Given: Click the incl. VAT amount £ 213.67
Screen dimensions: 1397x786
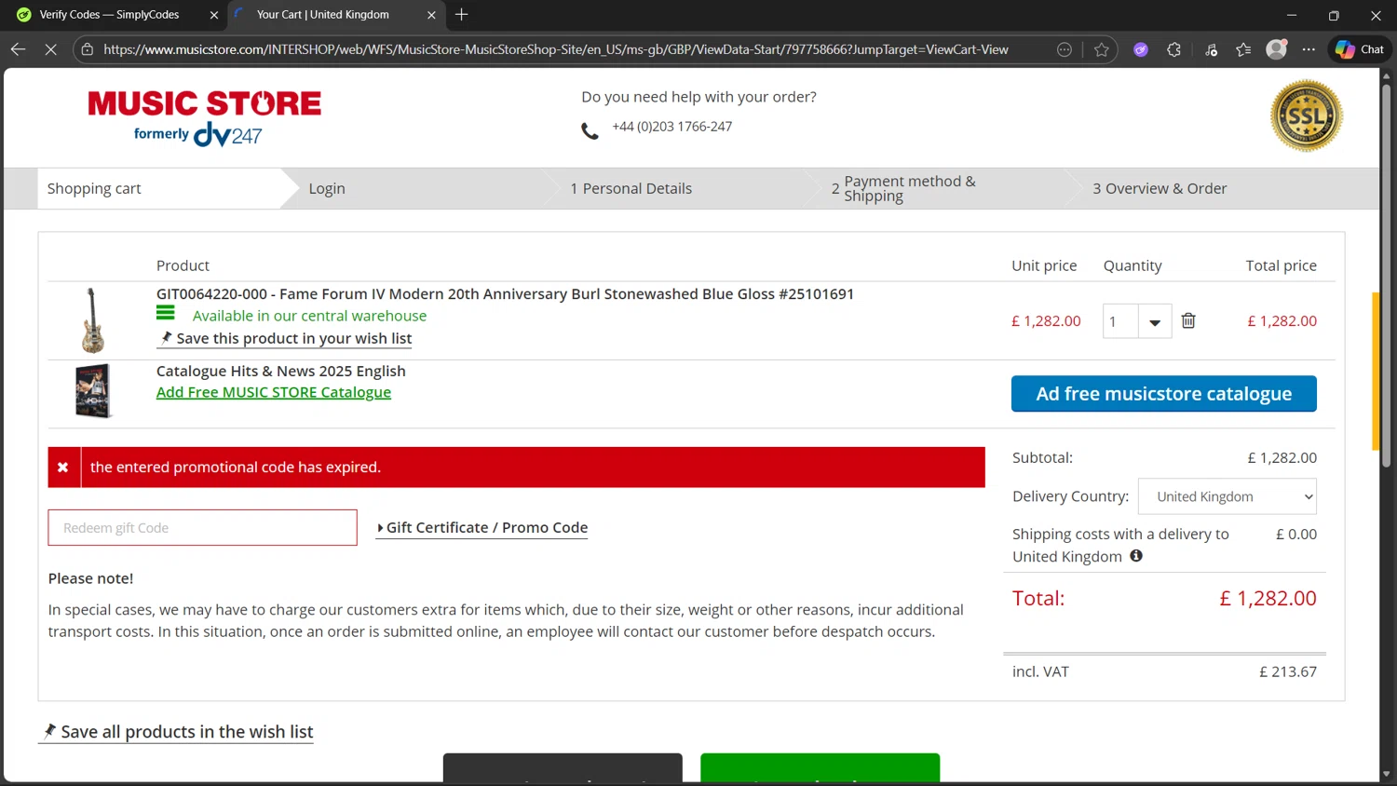Looking at the screenshot, I should click(1288, 671).
